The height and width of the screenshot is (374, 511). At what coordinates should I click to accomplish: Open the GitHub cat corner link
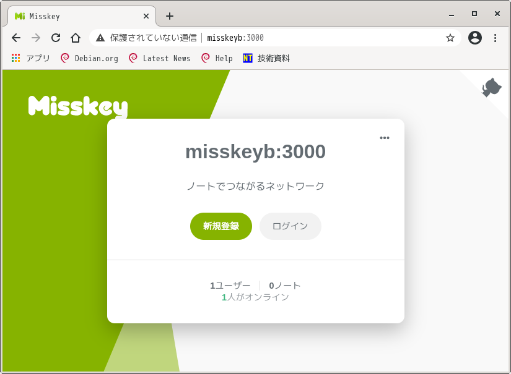(x=491, y=88)
